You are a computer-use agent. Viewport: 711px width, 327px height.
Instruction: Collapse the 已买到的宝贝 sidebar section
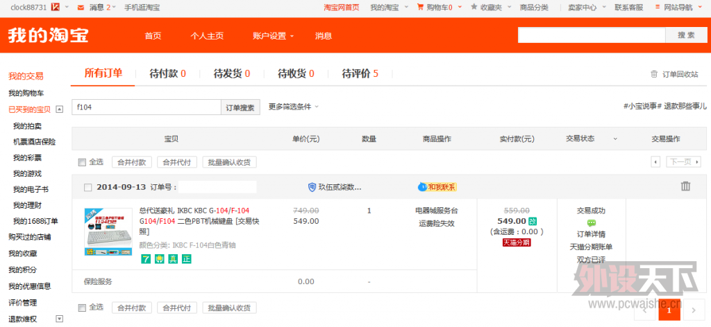coord(60,109)
